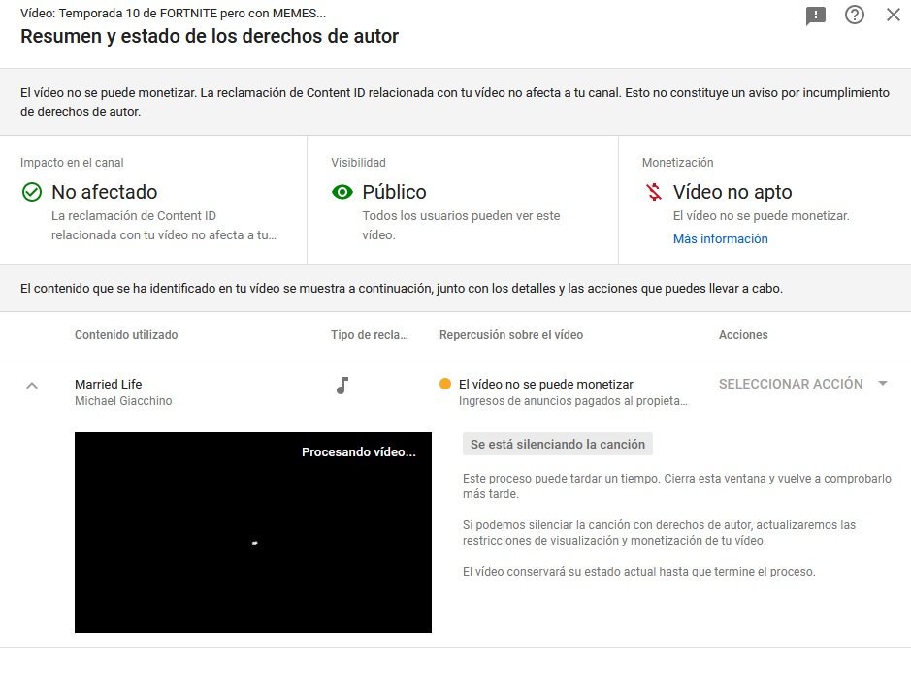Click Si podemos silenciar la canción paragraph
Screen dimensions: 911x685
(659, 533)
